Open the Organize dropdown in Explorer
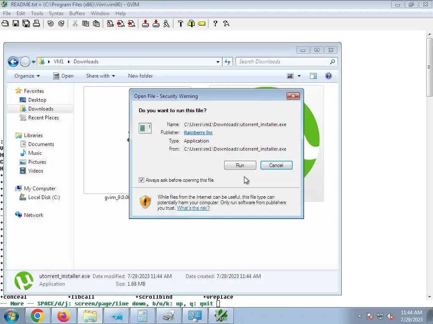This screenshot has height=324, width=433. 27,76
